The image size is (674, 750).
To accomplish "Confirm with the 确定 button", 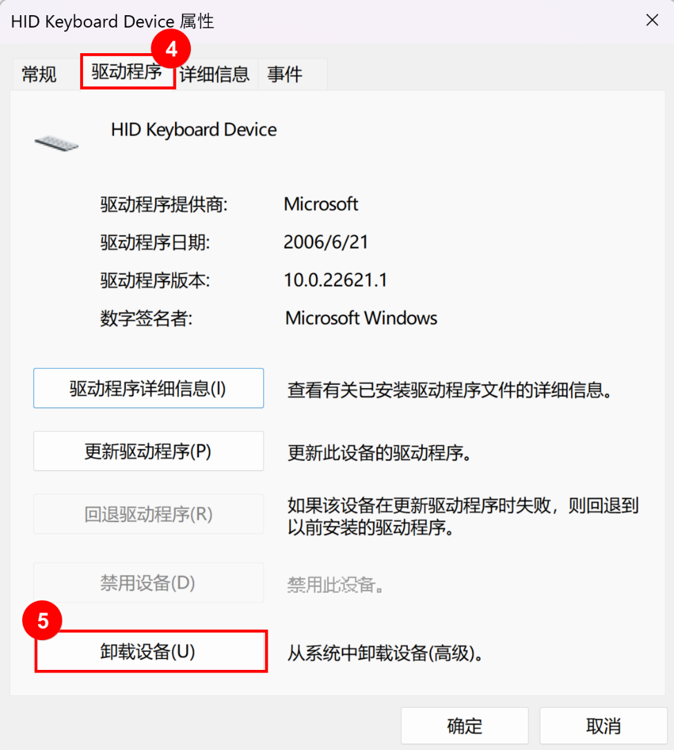I will 465,726.
